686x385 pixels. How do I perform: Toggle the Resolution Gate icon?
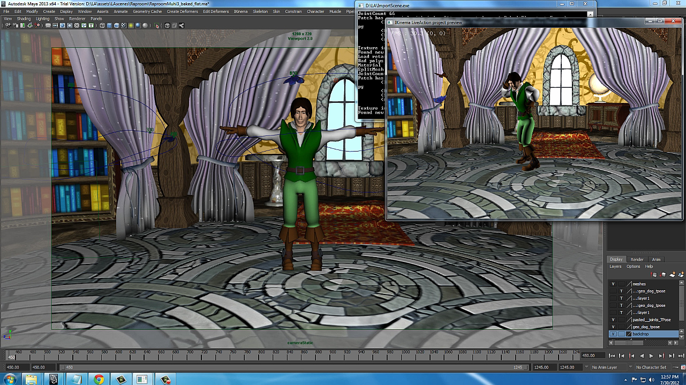tap(63, 25)
